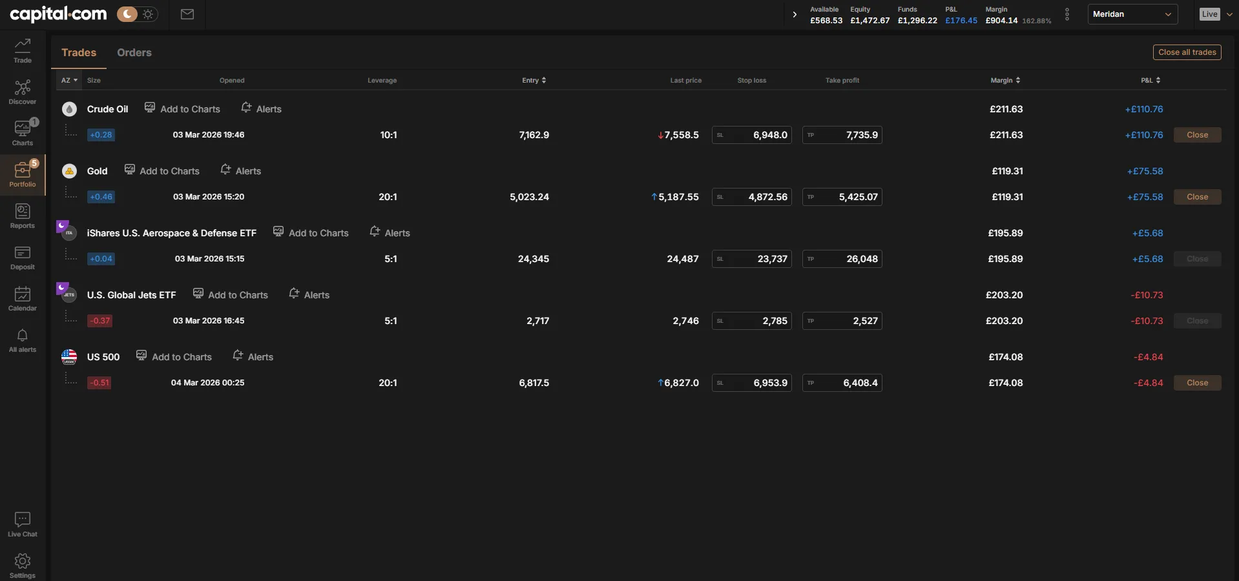This screenshot has width=1239, height=581.
Task: Switch to light mode sun toggle
Action: [x=149, y=14]
